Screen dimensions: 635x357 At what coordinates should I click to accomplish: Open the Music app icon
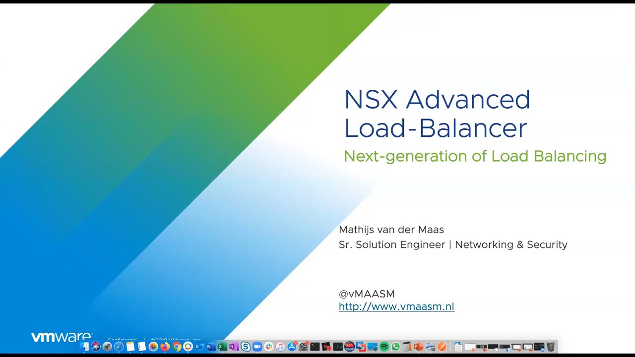click(280, 347)
